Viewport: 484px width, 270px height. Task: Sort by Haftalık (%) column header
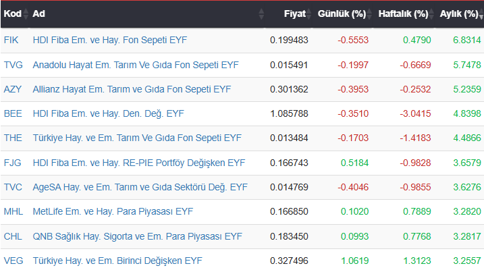403,14
